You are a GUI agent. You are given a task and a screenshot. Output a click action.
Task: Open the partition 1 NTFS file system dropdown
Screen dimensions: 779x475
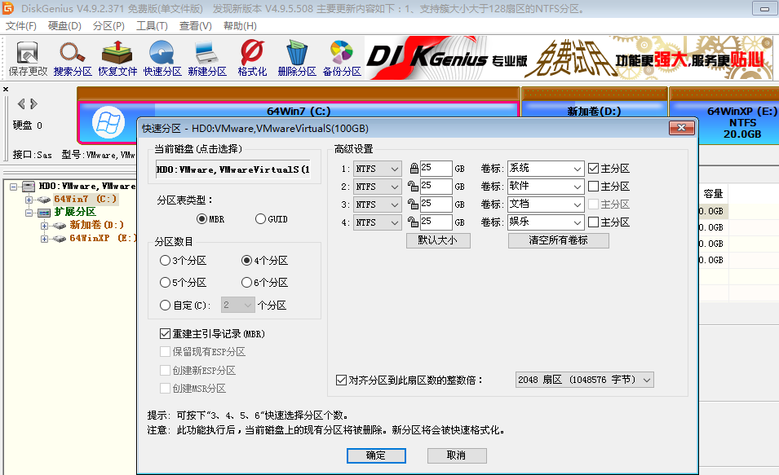coord(378,169)
